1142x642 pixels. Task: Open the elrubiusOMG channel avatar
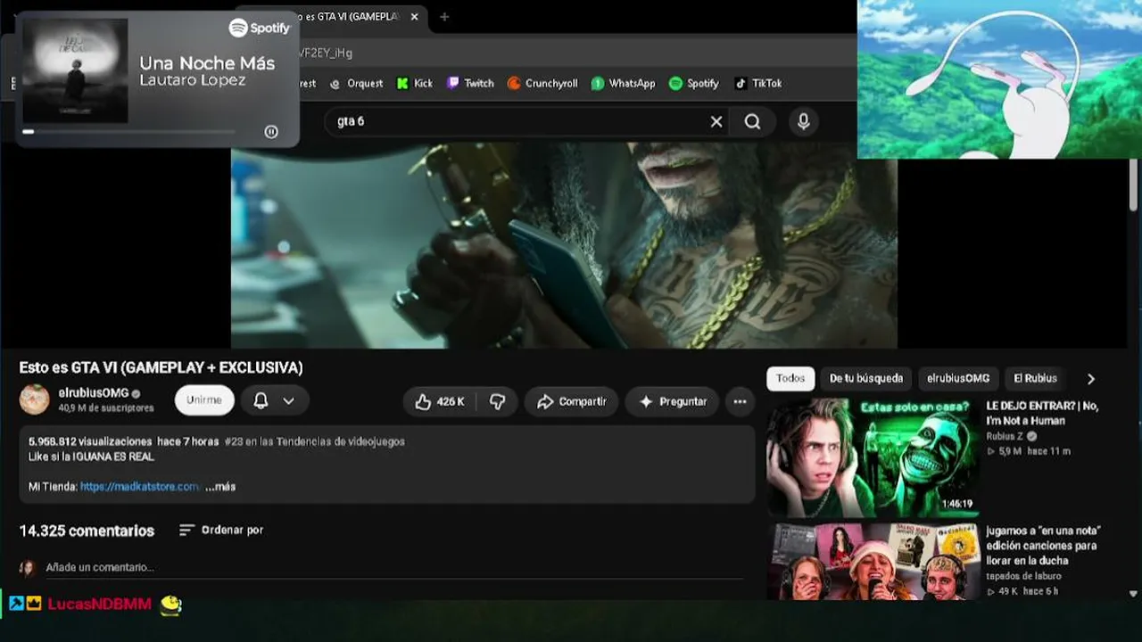[x=35, y=399]
